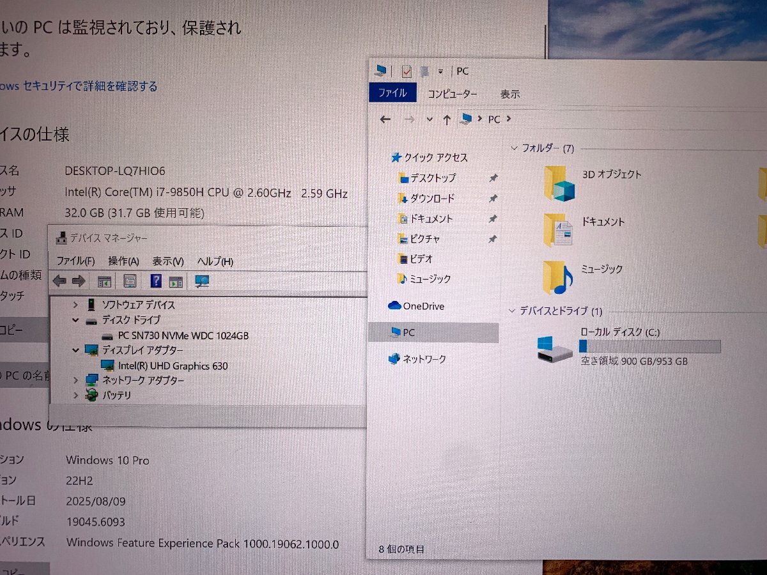Click new folder icon in Explorer title bar

tap(424, 71)
